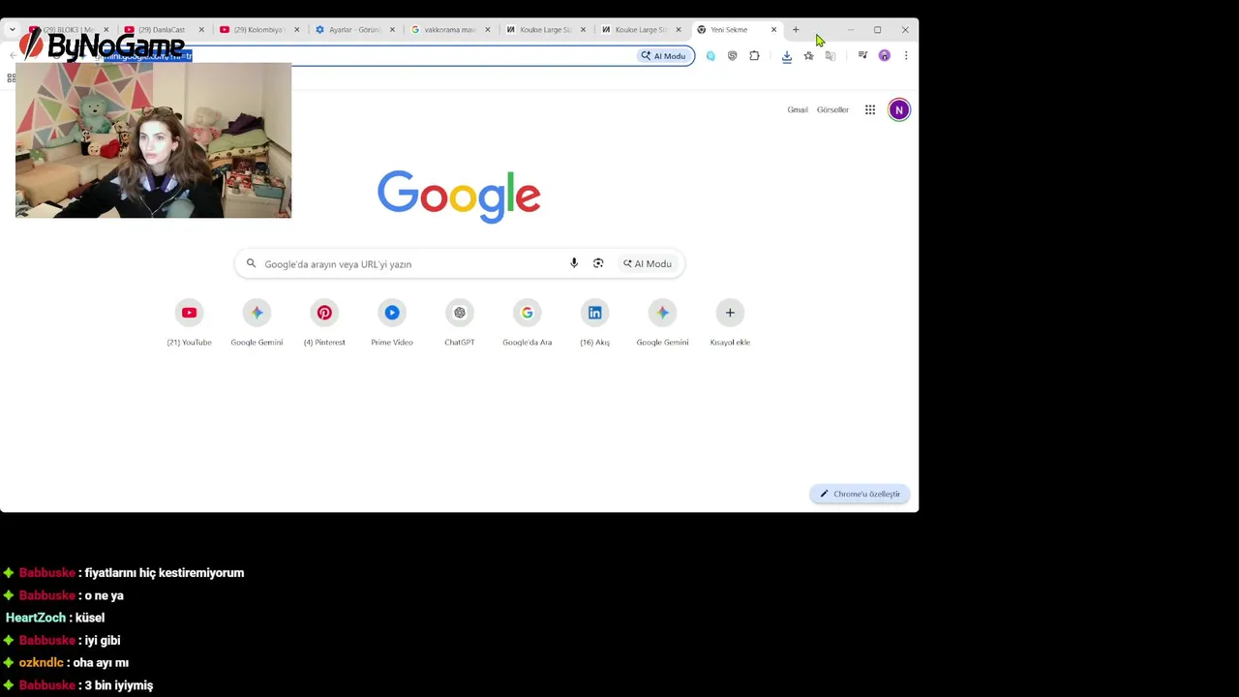Open the Görseller link
Viewport: 1239px width, 697px height.
pyautogui.click(x=832, y=109)
